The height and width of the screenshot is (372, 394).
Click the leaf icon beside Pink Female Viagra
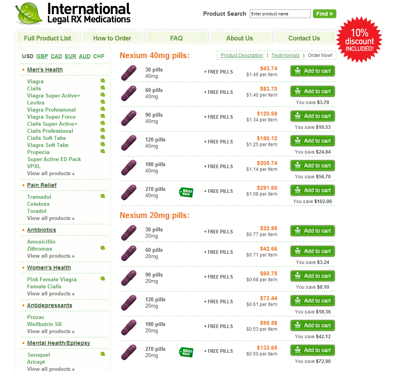[x=103, y=279]
